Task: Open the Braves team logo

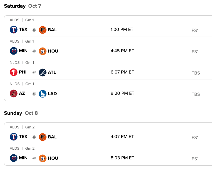Action: (43, 72)
